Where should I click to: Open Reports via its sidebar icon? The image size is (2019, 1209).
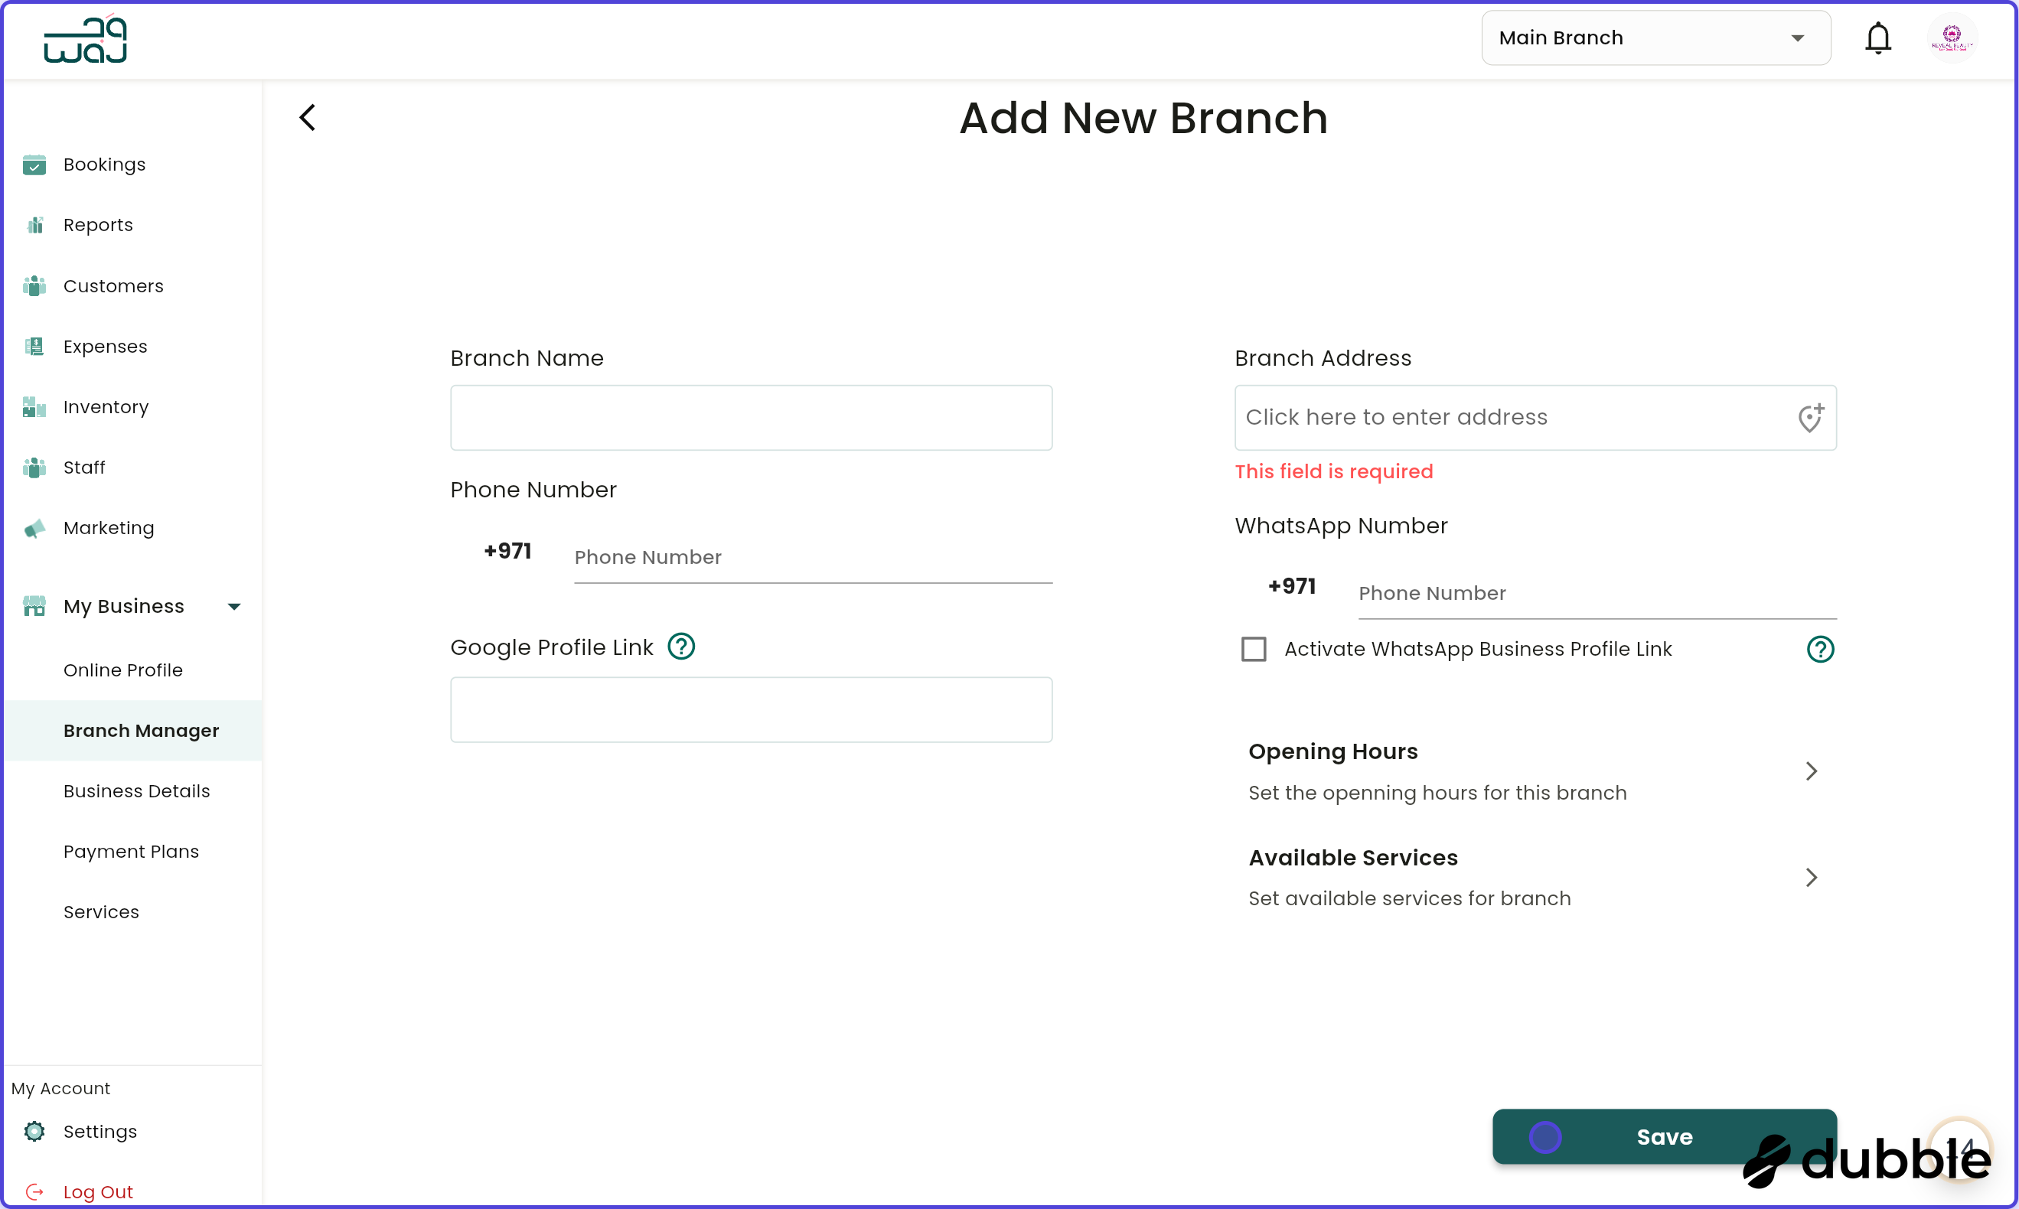pyautogui.click(x=34, y=225)
